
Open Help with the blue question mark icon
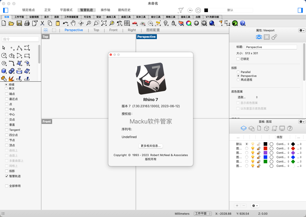243,23
